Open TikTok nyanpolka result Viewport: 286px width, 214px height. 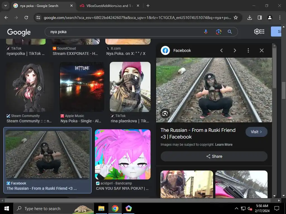[x=25, y=53]
